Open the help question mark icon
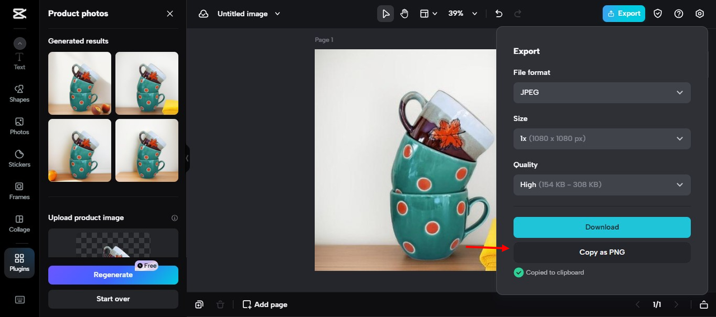 (679, 13)
